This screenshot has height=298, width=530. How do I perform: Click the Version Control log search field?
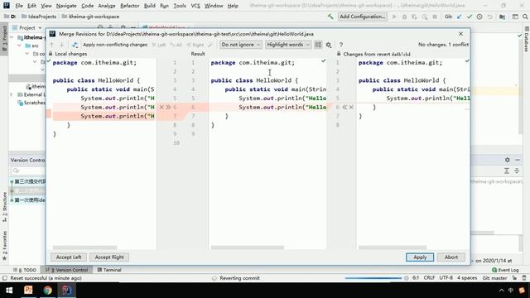pyautogui.click(x=29, y=171)
